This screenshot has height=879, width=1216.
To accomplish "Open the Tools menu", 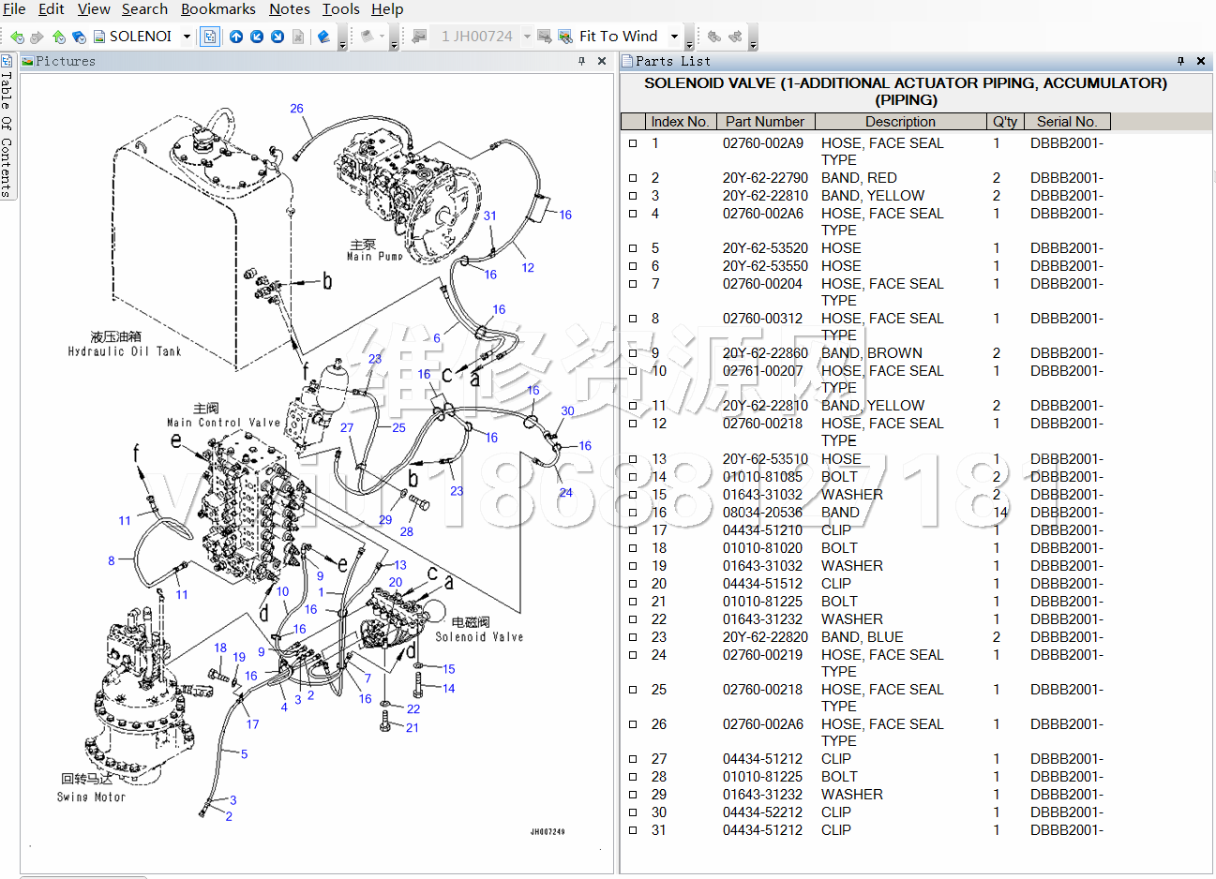I will pos(340,9).
